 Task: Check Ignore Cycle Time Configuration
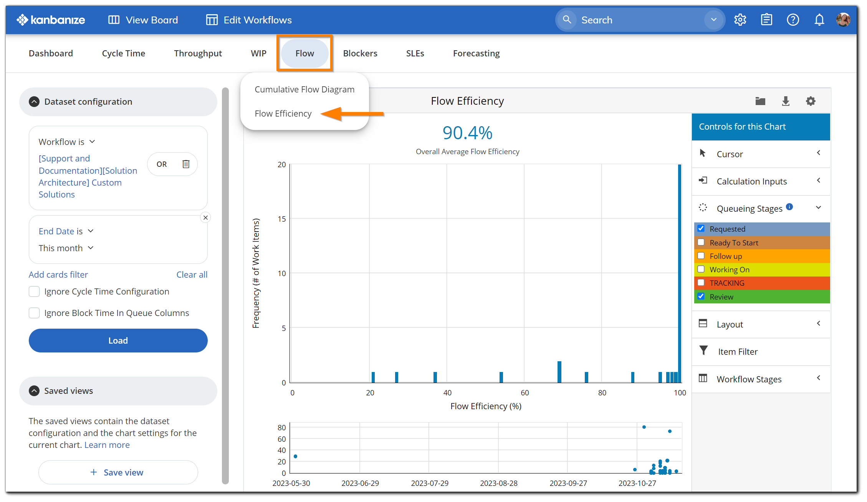[x=34, y=291]
